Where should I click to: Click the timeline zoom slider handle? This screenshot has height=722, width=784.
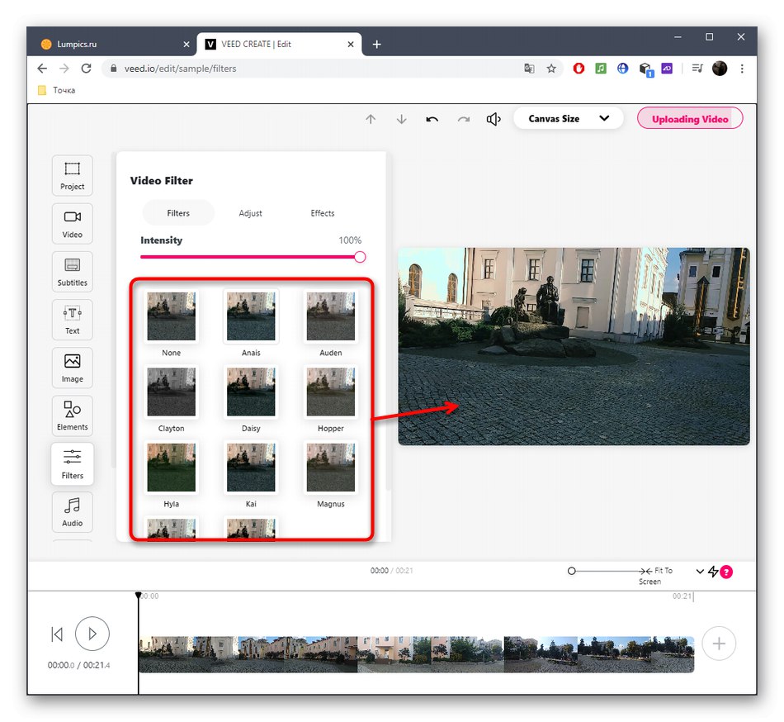pyautogui.click(x=572, y=571)
